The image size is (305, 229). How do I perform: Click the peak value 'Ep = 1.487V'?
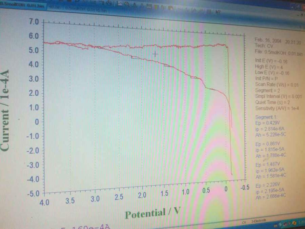(x=267, y=165)
